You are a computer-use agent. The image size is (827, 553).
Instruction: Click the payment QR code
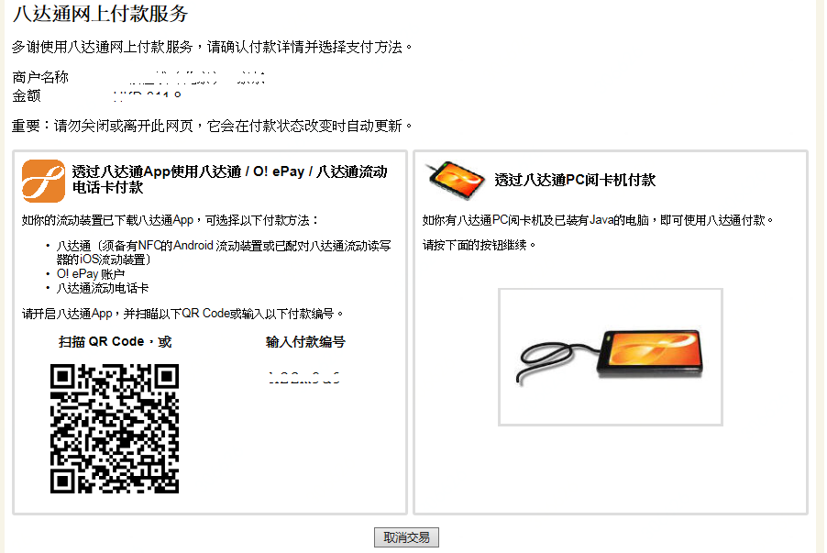pyautogui.click(x=115, y=428)
